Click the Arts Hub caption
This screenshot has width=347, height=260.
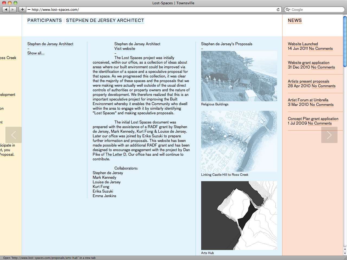coord(207,253)
